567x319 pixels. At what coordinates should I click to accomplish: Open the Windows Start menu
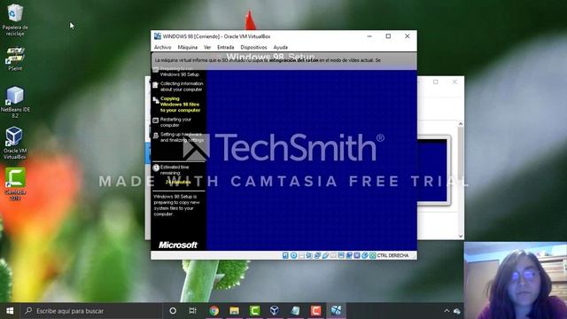tap(10, 311)
